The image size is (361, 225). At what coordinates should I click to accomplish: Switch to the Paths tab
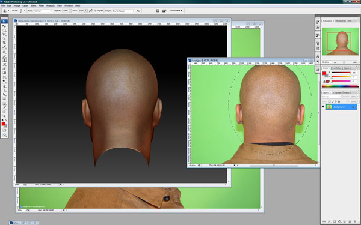pos(347,92)
